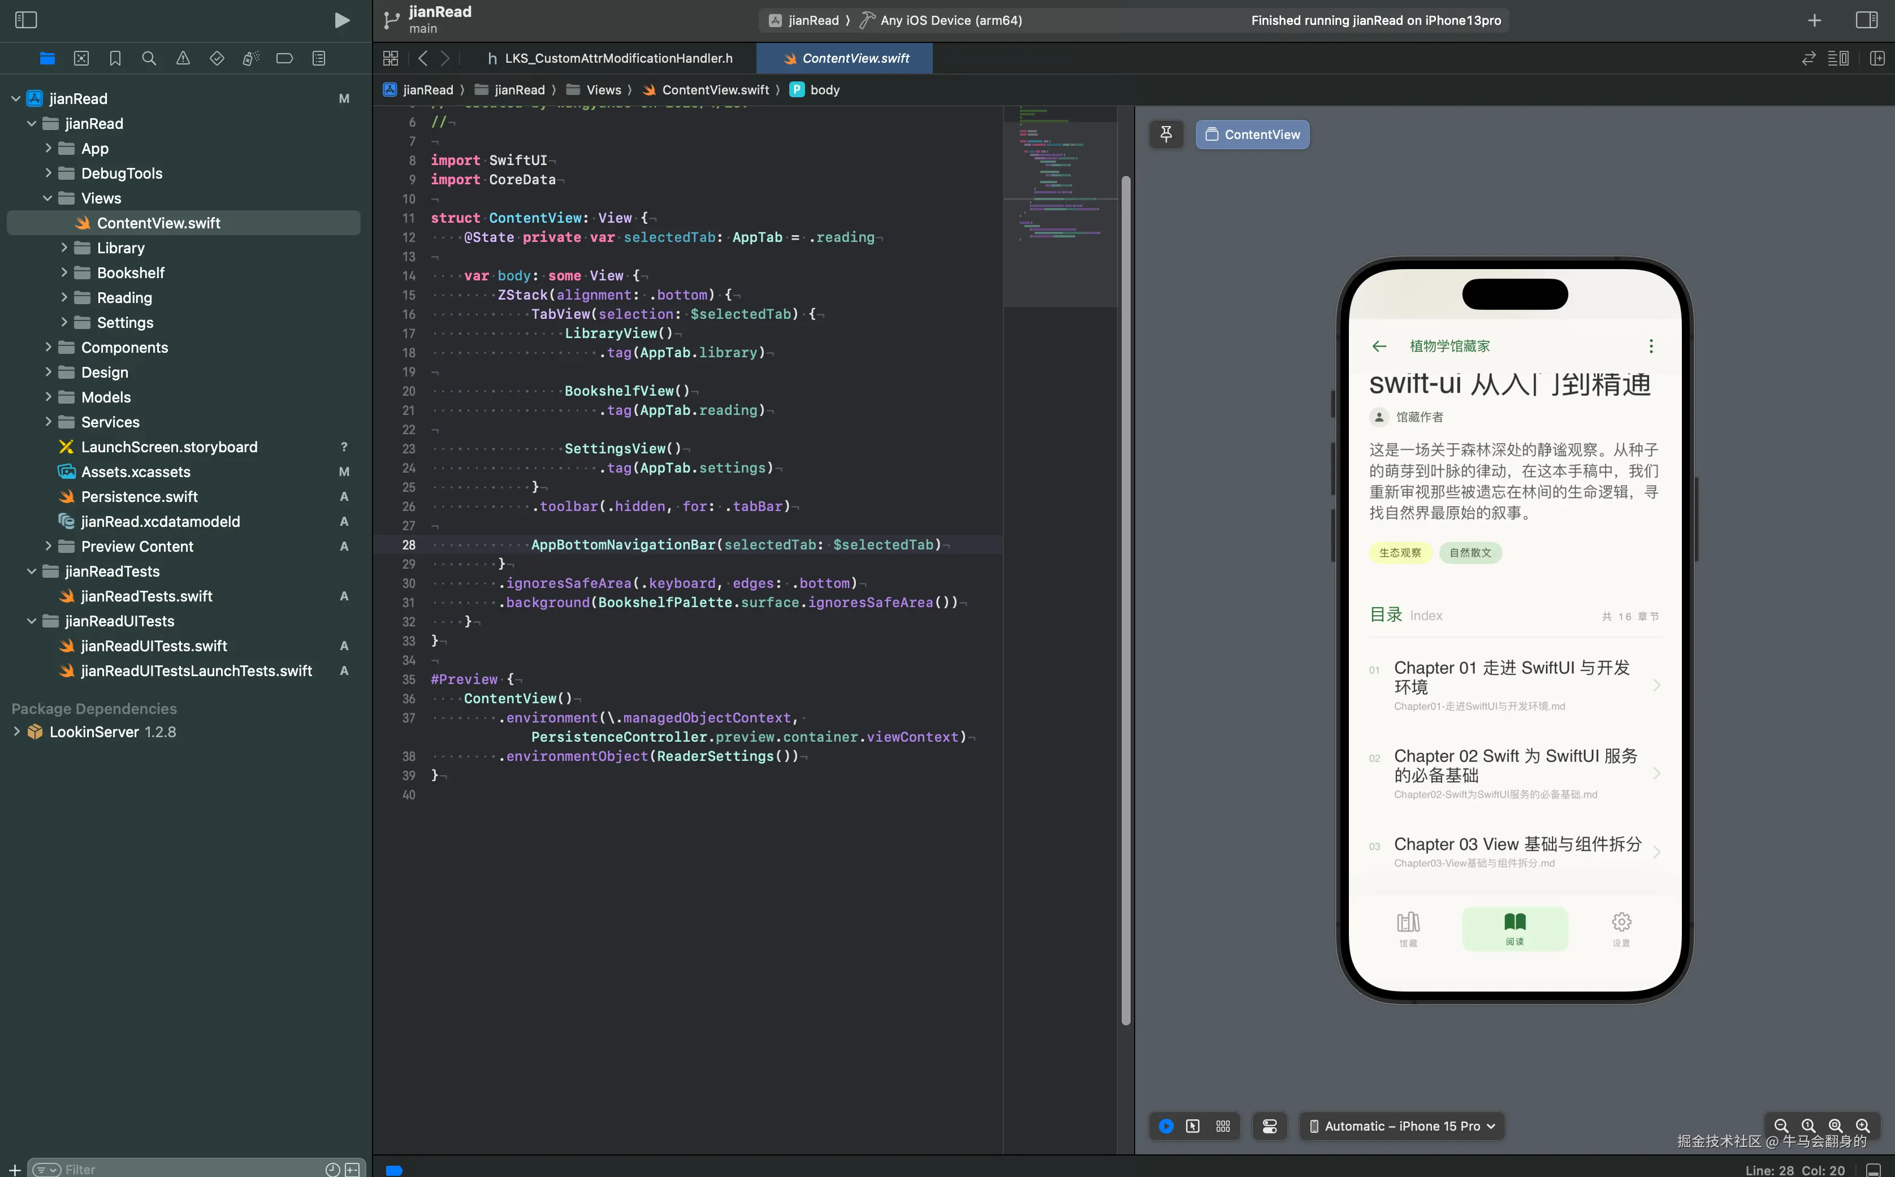Viewport: 1895px width, 1177px height.
Task: Click the Run play button
Action: click(341, 20)
